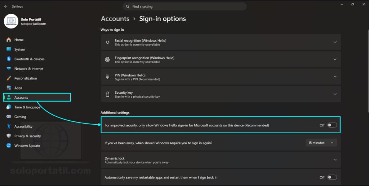Click the 'Ways to sign in' heading
Screen dimensions: 369x186
[x=112, y=30]
